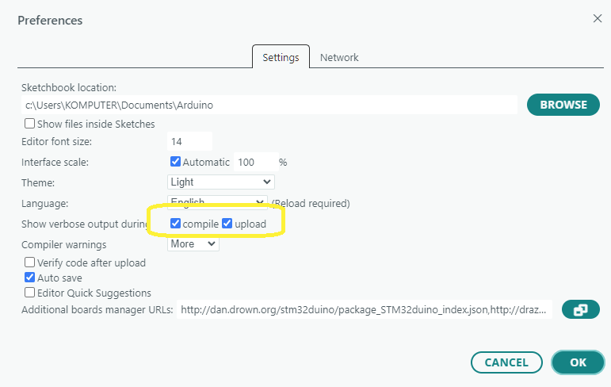Enable Show files inside Sketches checkbox
The image size is (611, 387).
[29, 124]
